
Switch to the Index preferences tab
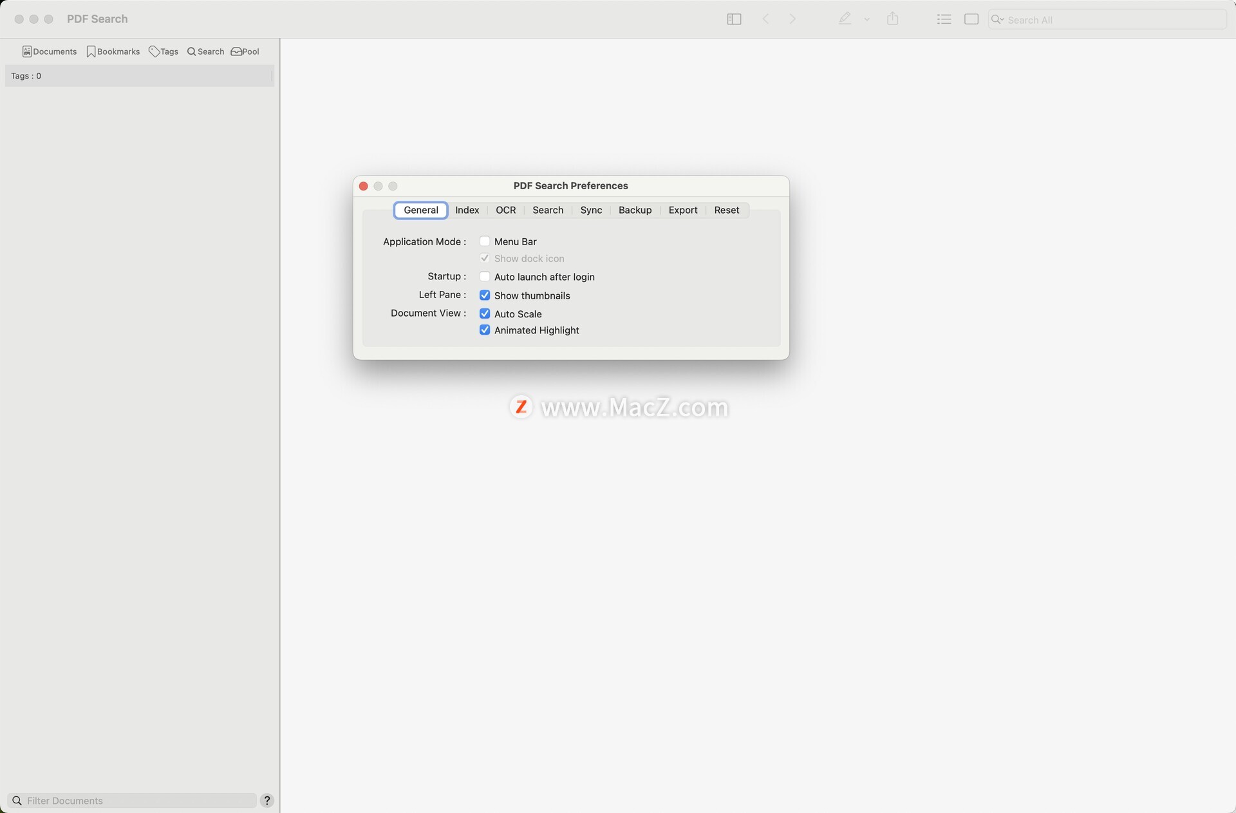point(467,210)
